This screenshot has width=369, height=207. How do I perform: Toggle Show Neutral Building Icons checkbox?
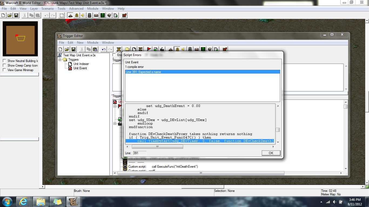pyautogui.click(x=4, y=61)
